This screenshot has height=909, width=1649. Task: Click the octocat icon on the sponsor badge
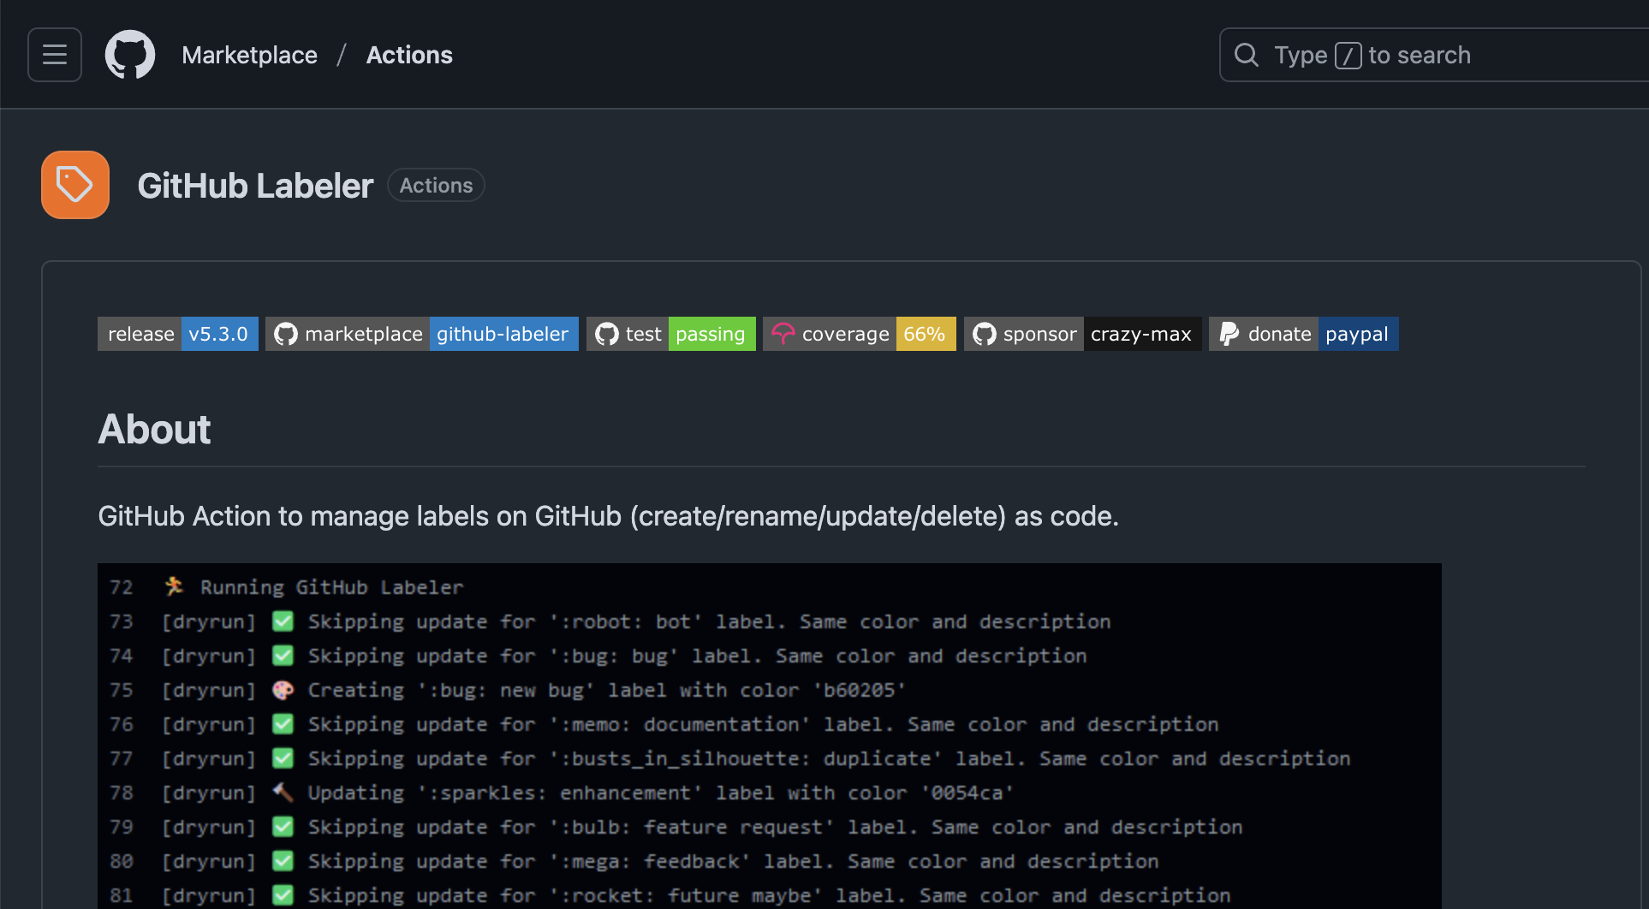985,334
